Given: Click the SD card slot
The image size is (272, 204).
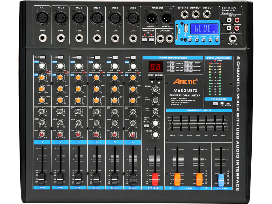Looking at the screenshot, I should 177,32.
